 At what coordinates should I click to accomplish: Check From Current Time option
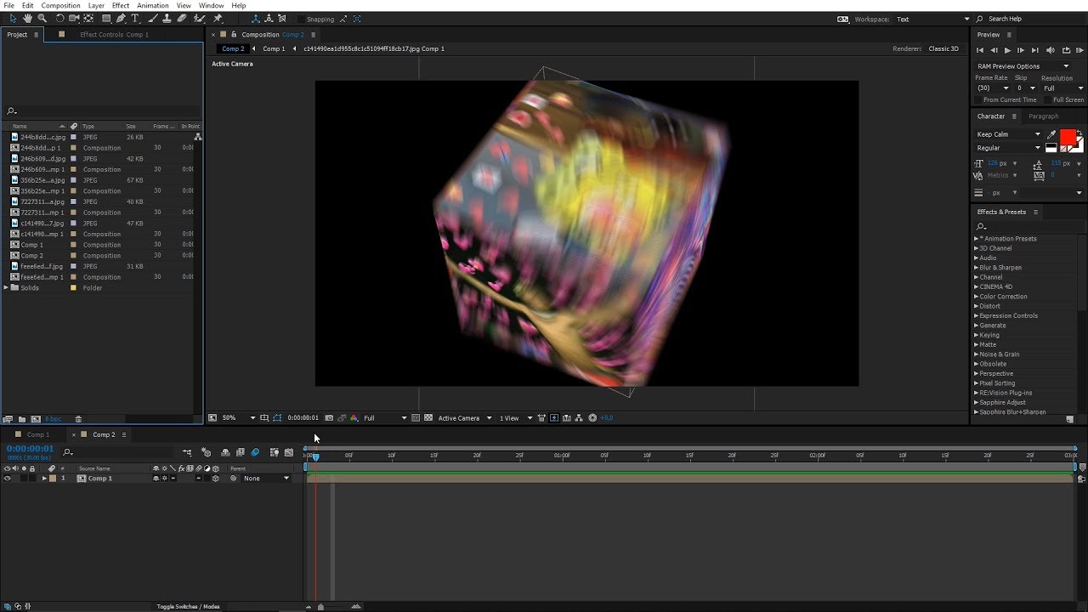point(978,99)
